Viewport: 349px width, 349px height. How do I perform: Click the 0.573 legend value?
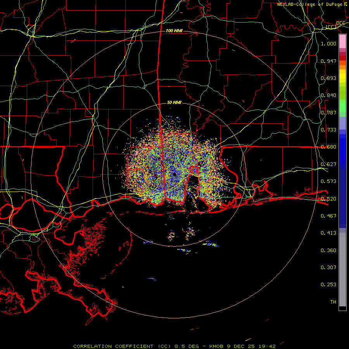[328, 181]
